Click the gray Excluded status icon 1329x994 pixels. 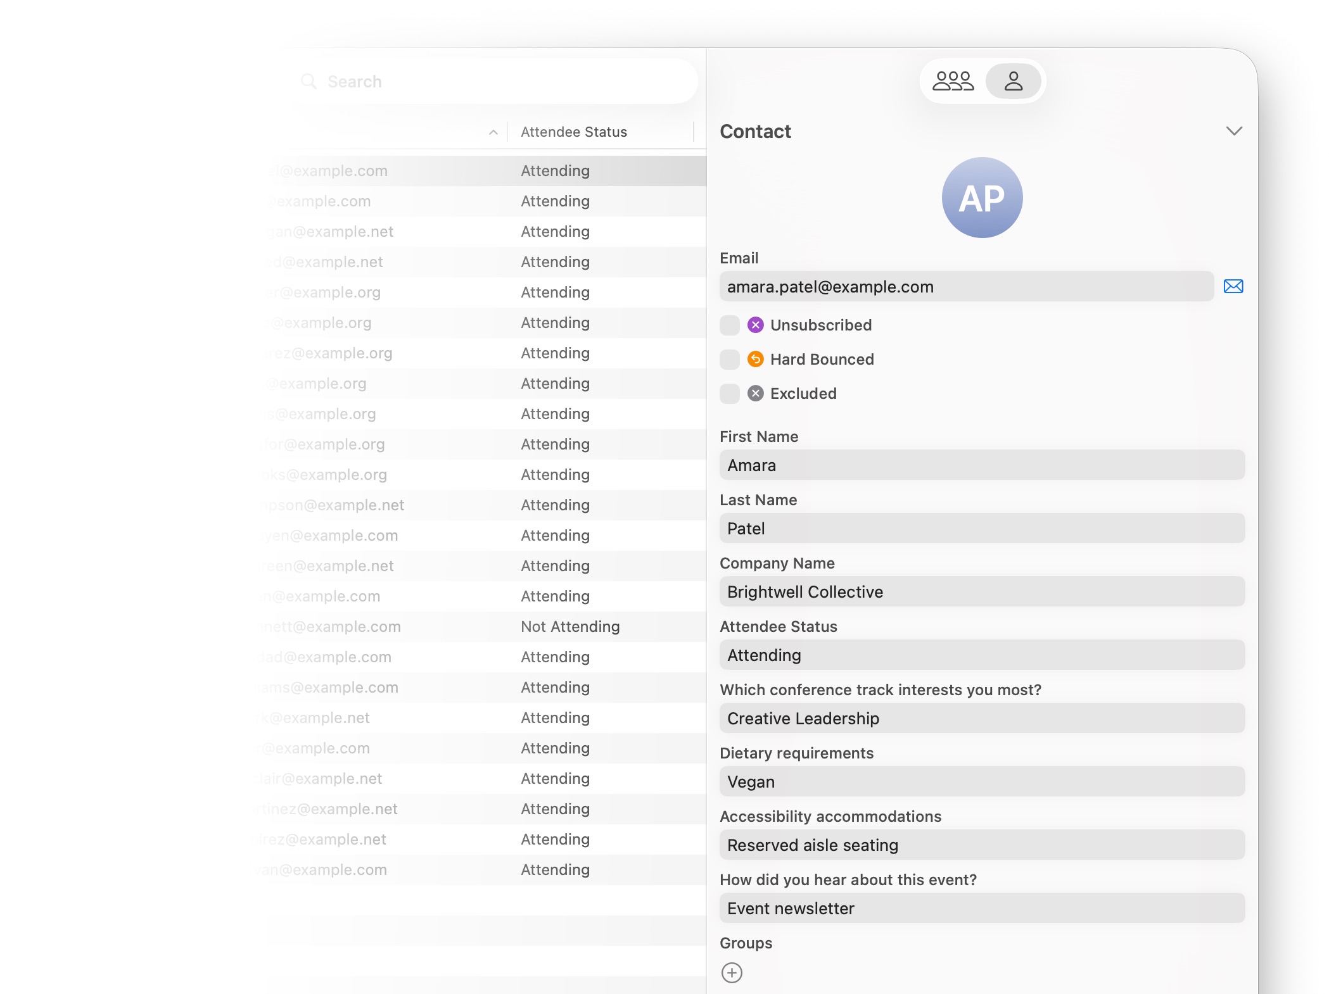[x=755, y=393]
